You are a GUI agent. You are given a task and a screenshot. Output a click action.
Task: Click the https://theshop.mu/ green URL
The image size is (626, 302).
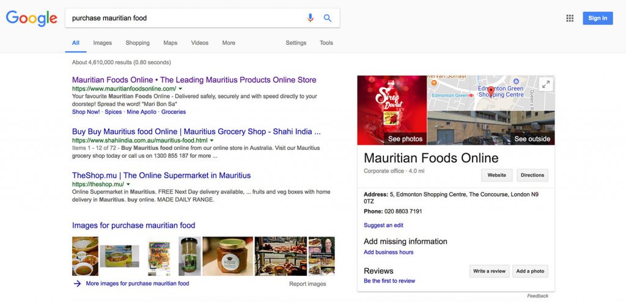[98, 185]
